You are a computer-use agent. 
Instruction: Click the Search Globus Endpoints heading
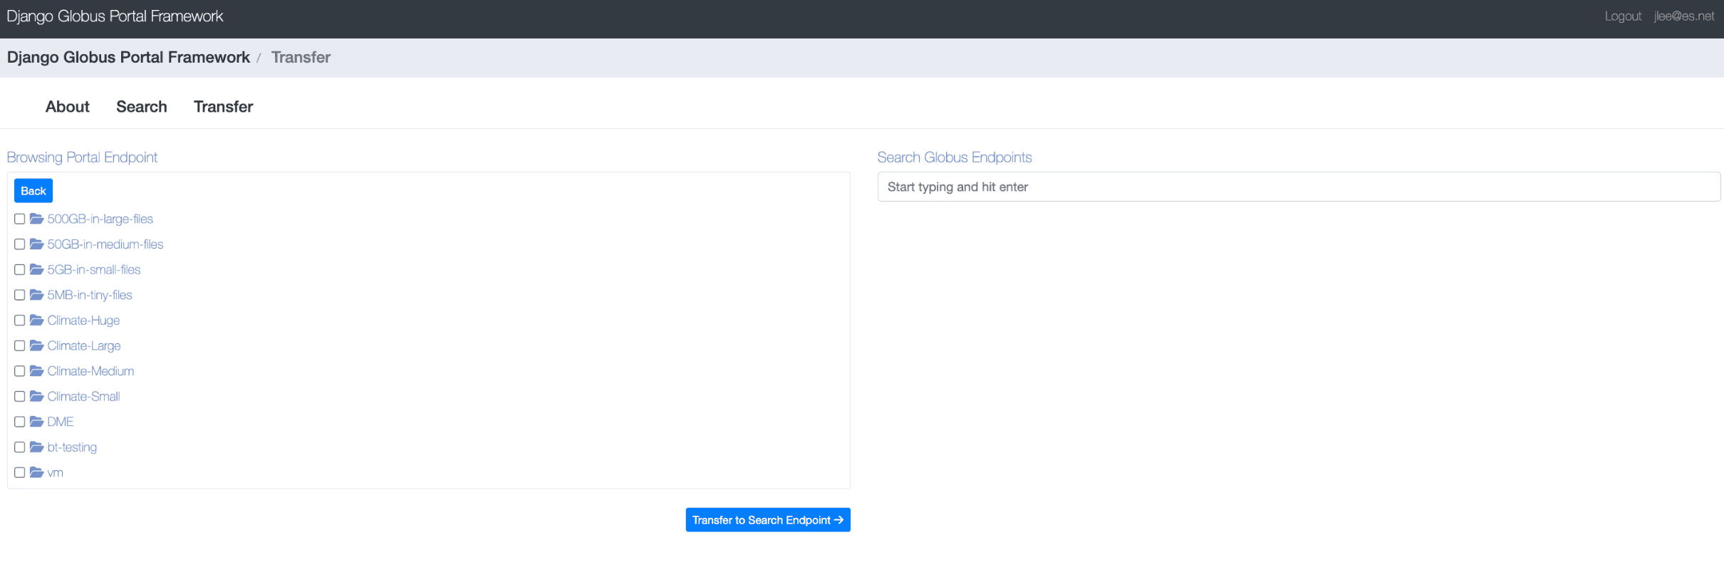(x=955, y=157)
